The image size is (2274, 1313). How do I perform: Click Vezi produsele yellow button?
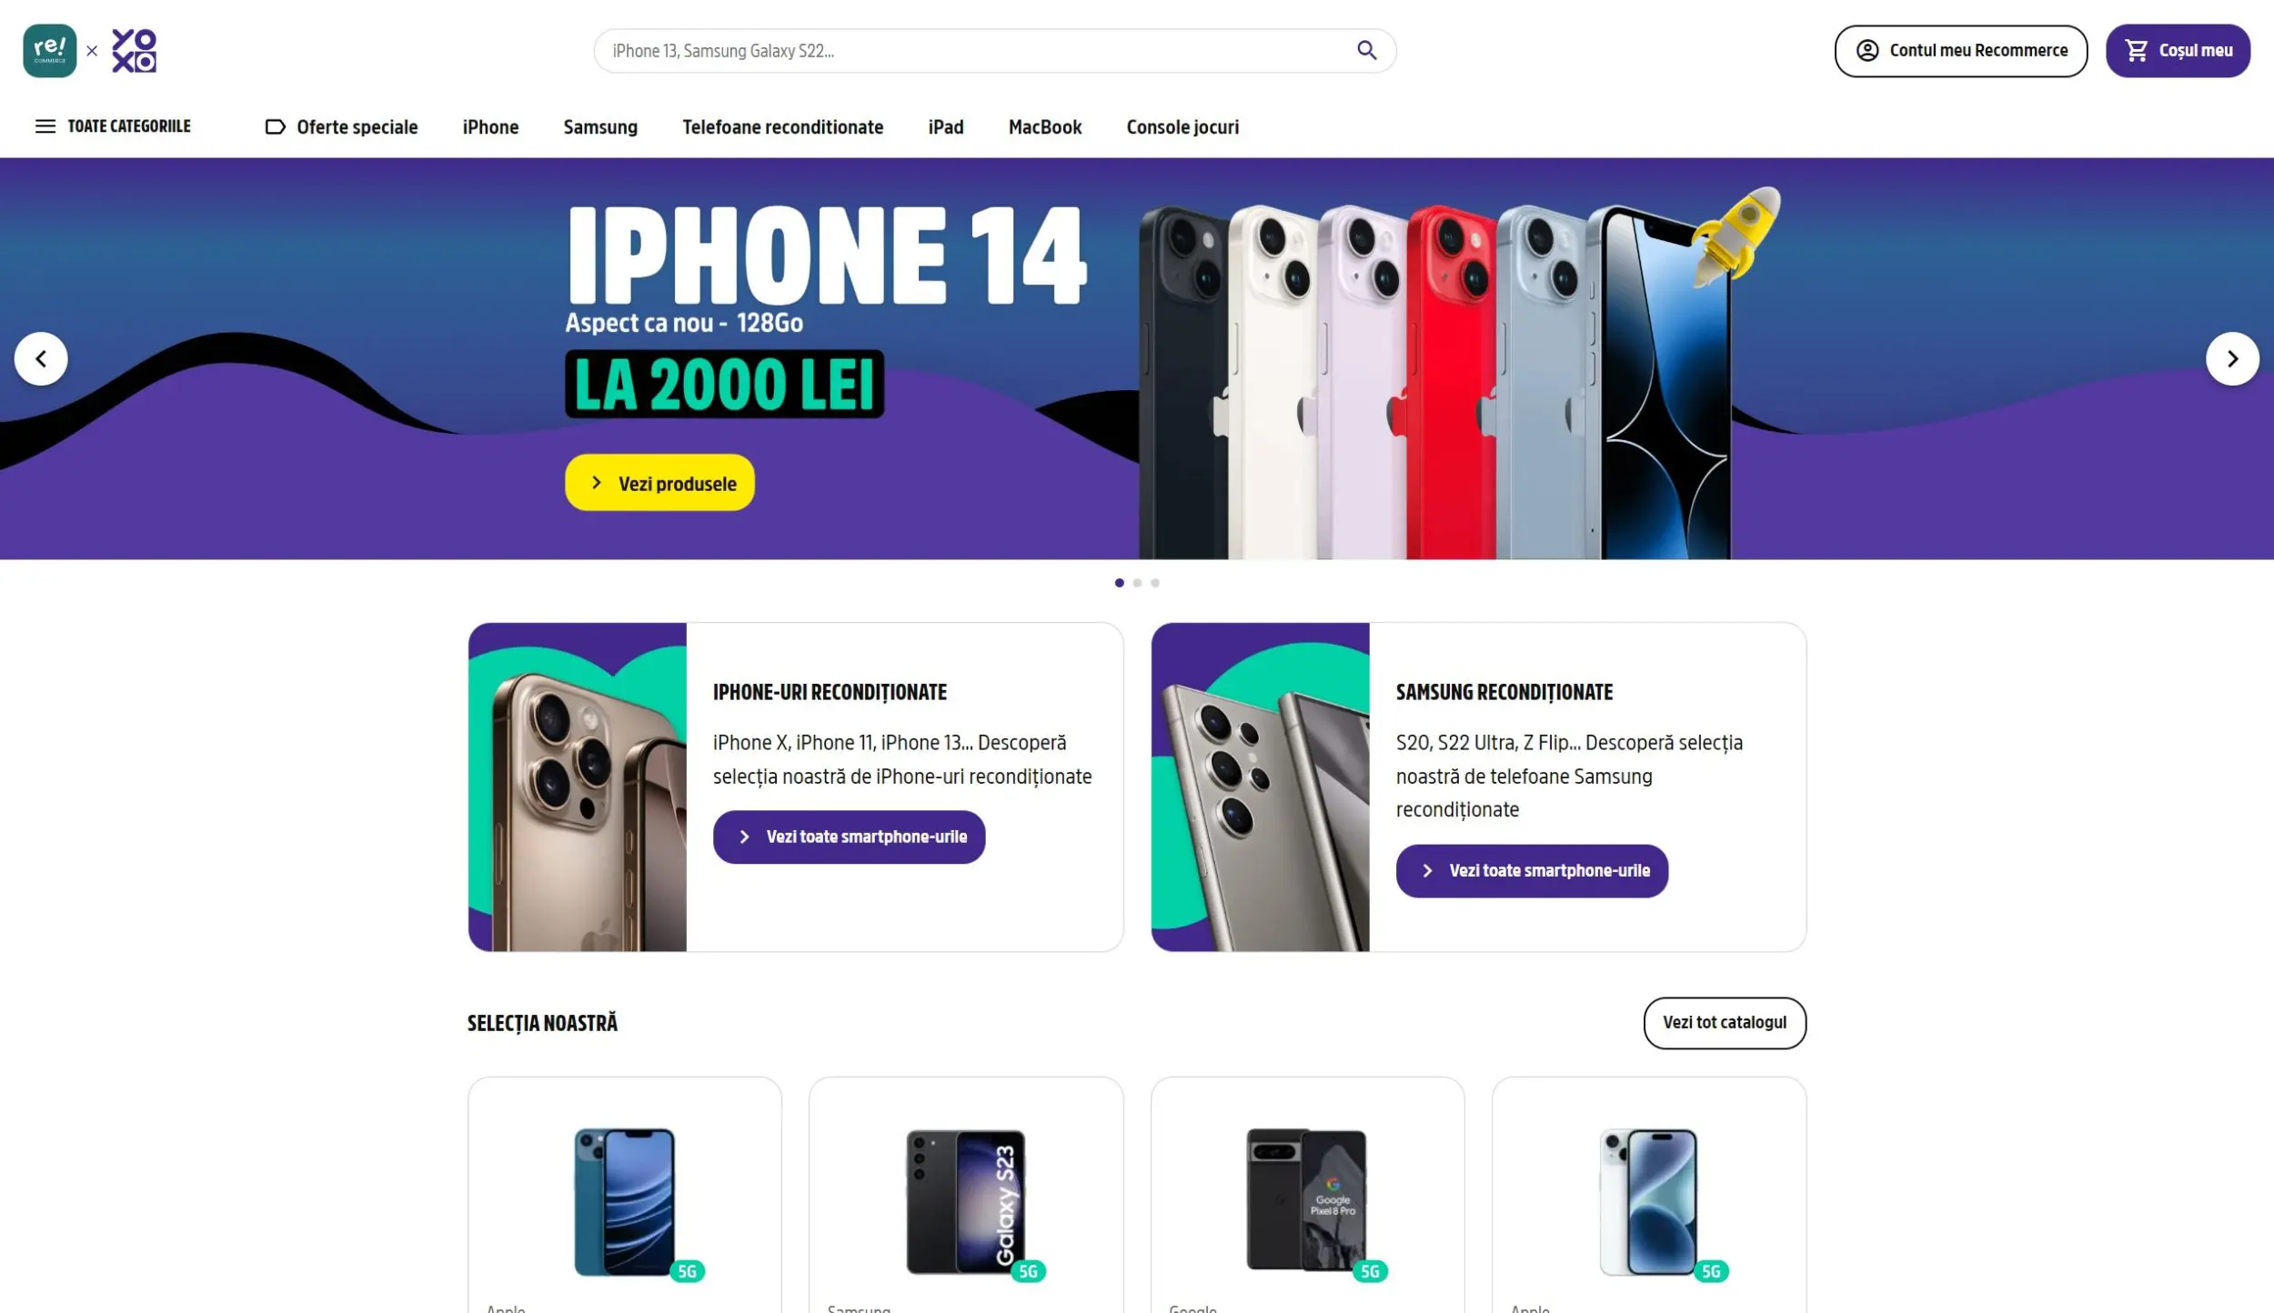pyautogui.click(x=659, y=483)
